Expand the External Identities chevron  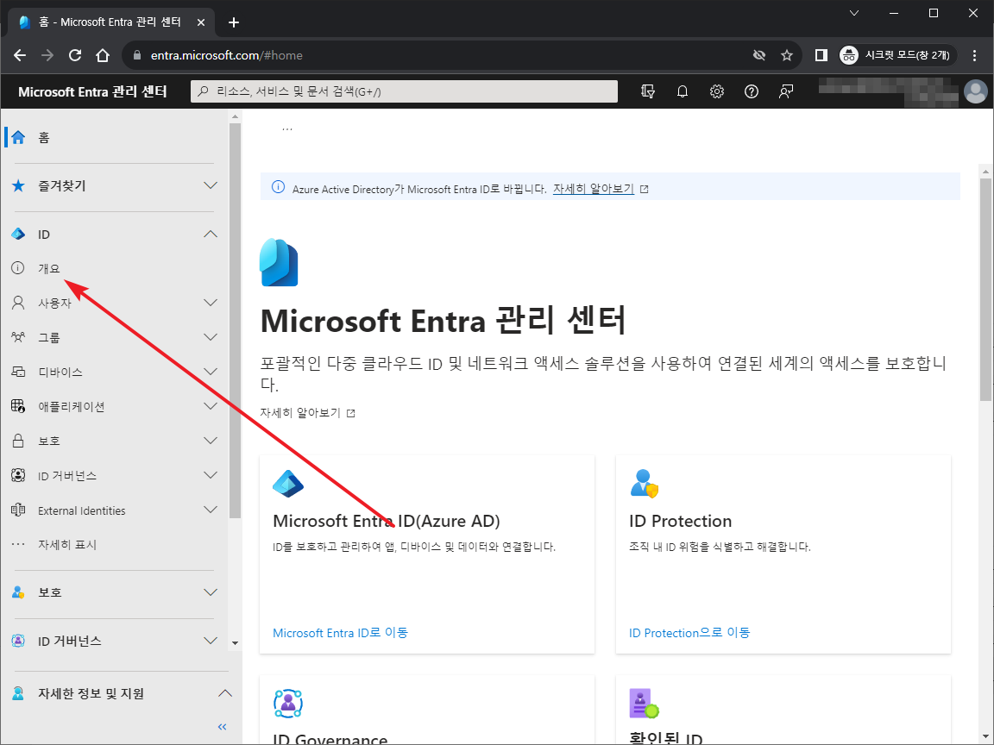[x=211, y=510]
